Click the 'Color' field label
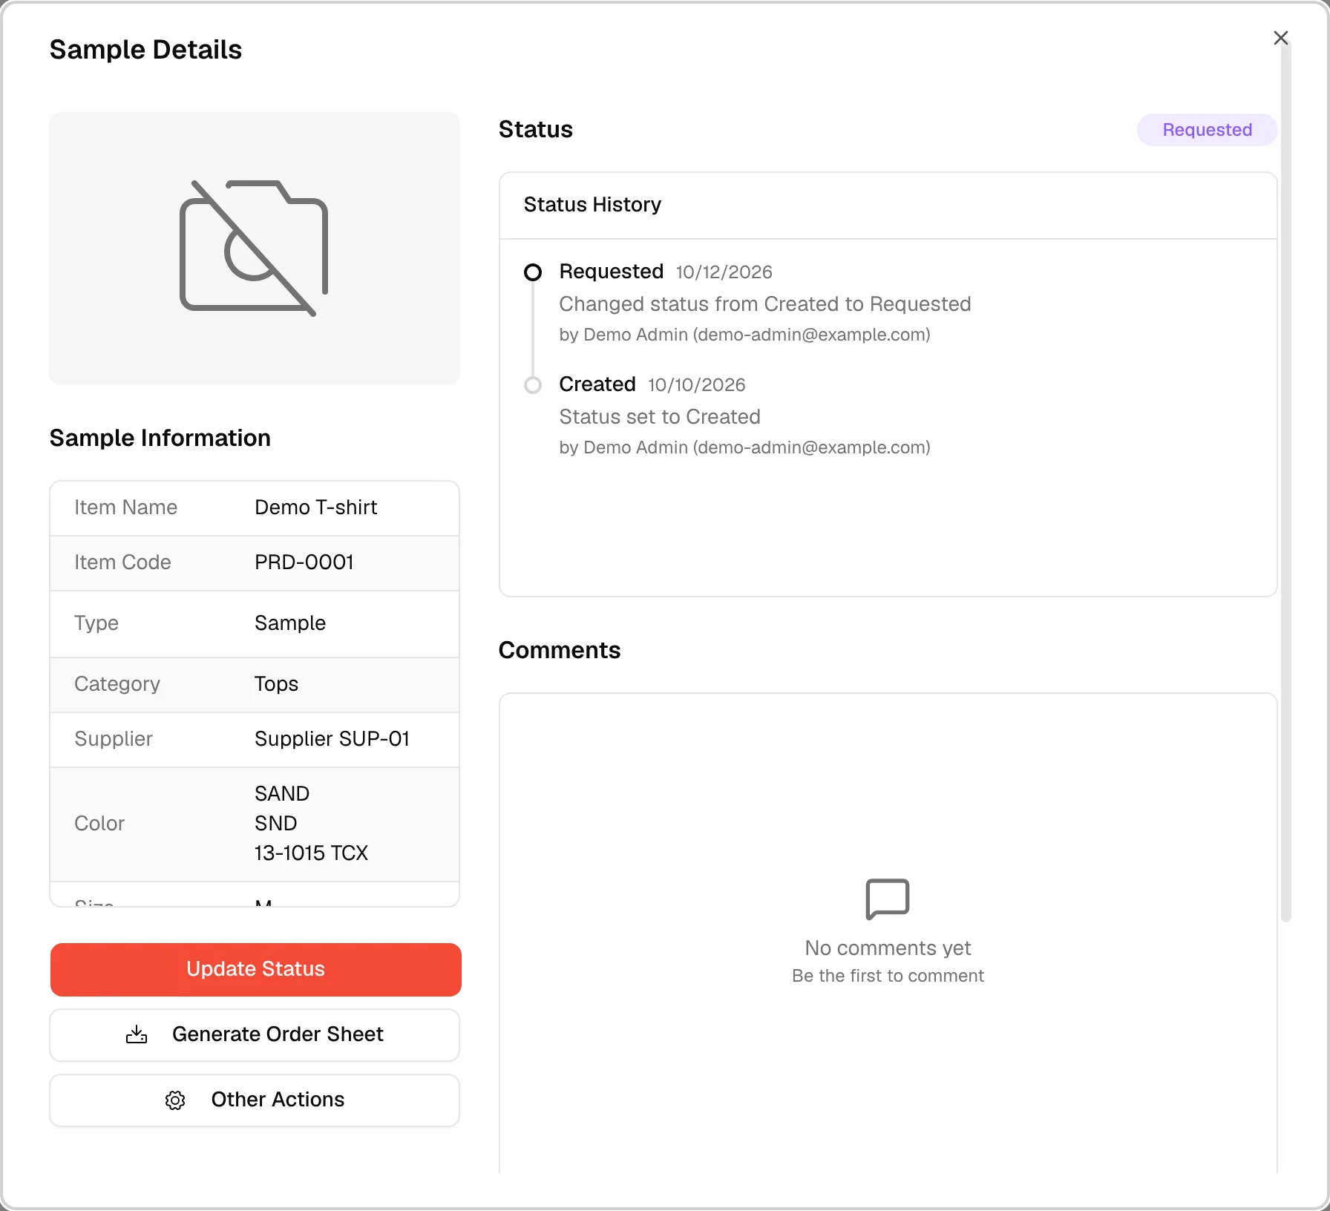The height and width of the screenshot is (1211, 1330). pos(99,824)
